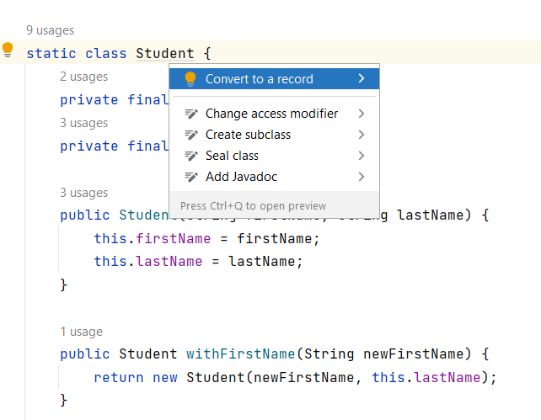Click the 3 usages hint above the constructor

point(83,193)
